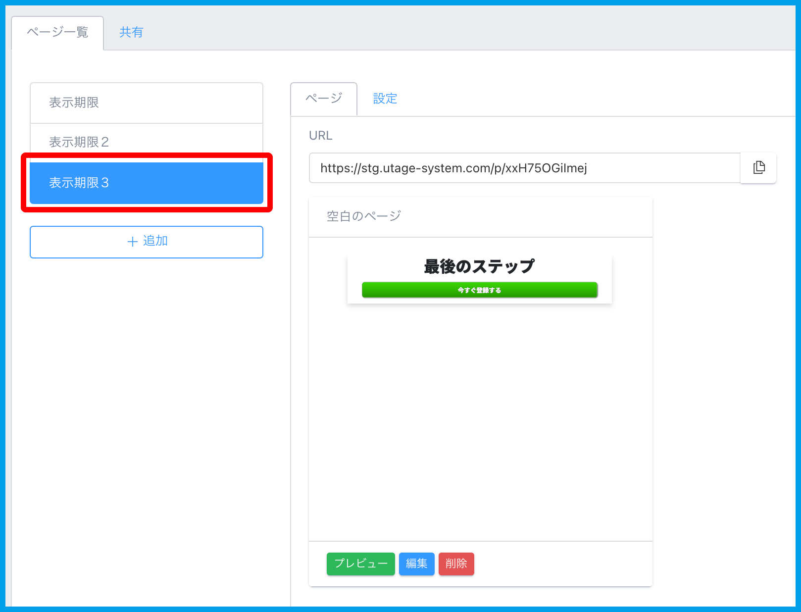Viewport: 801px width, 612px height.
Task: Switch to the ページ一覧 tab
Action: pos(57,33)
